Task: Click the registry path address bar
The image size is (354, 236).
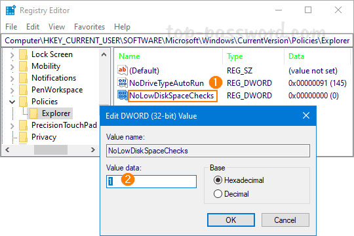Action: [177, 41]
